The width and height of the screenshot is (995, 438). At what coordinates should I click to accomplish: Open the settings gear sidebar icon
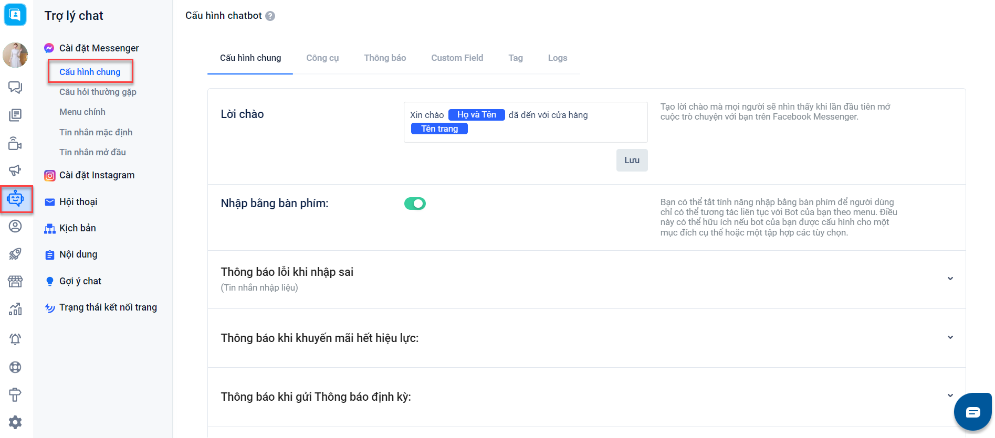click(15, 422)
